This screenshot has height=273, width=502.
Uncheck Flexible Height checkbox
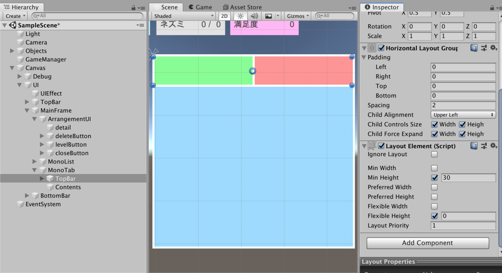pyautogui.click(x=434, y=216)
